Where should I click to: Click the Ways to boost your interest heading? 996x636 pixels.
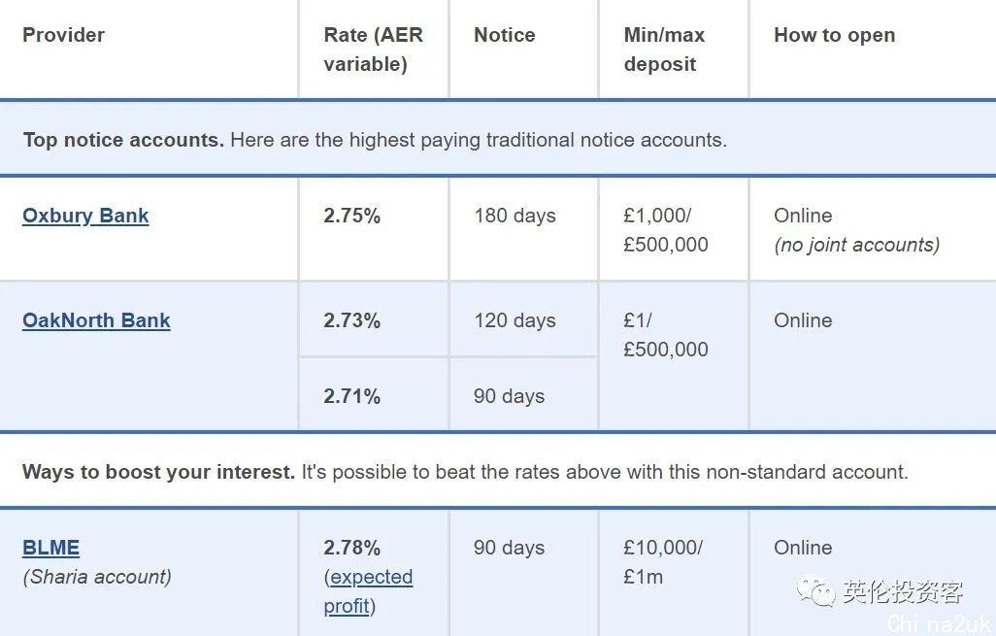coord(159,472)
